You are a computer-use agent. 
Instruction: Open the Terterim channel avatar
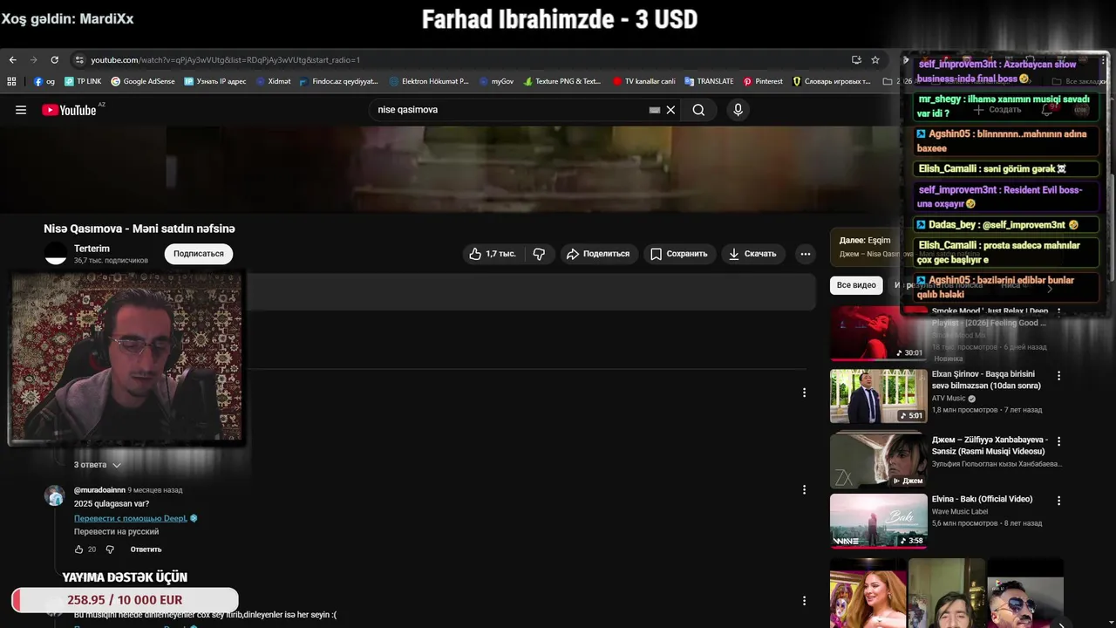pos(56,254)
